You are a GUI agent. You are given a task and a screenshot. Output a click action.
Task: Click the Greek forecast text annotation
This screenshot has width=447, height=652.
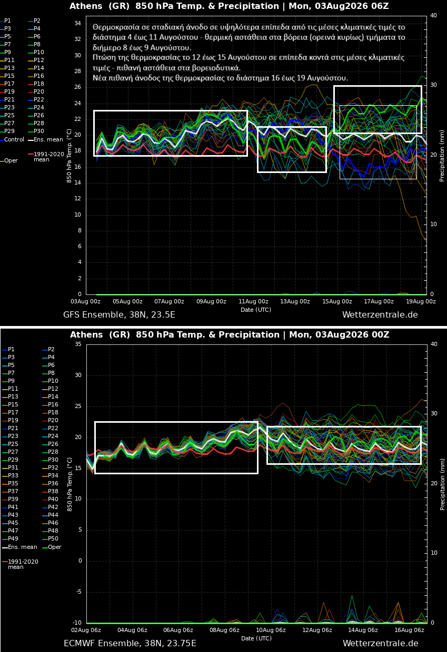[249, 52]
